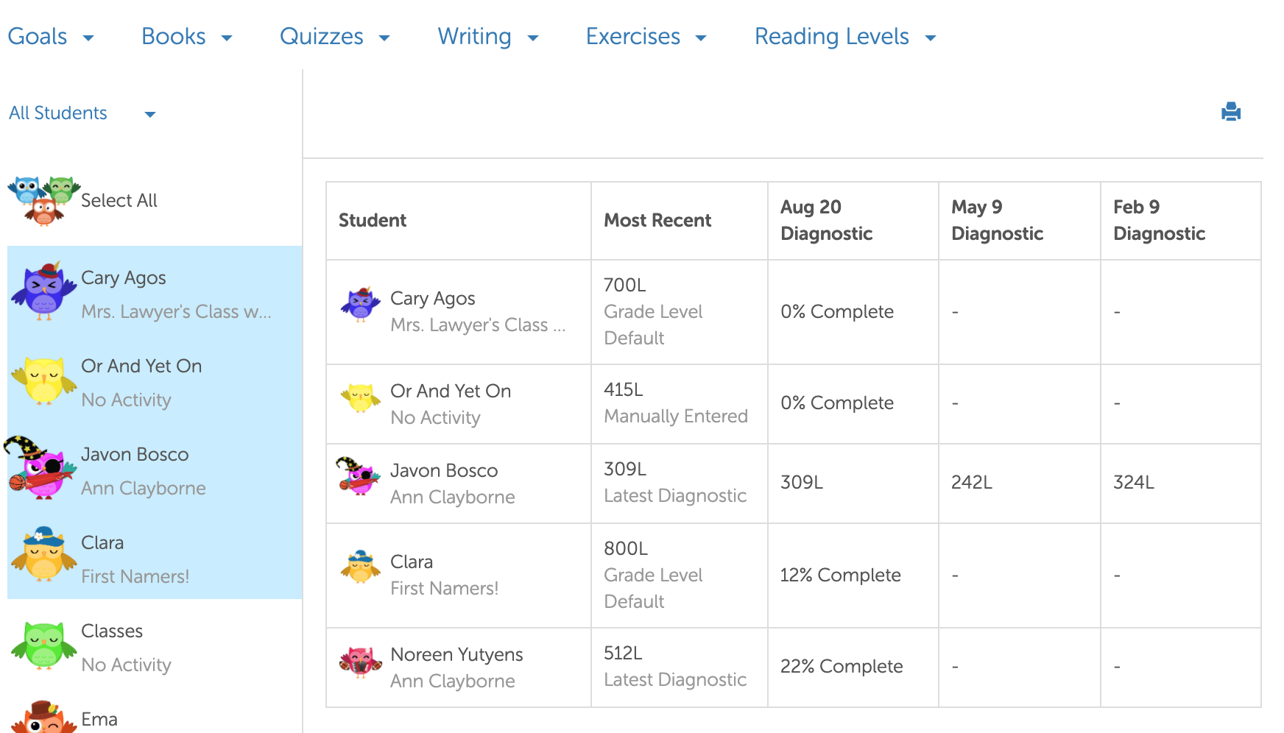Click the green Classes owl avatar
The height and width of the screenshot is (733, 1284).
[44, 645]
